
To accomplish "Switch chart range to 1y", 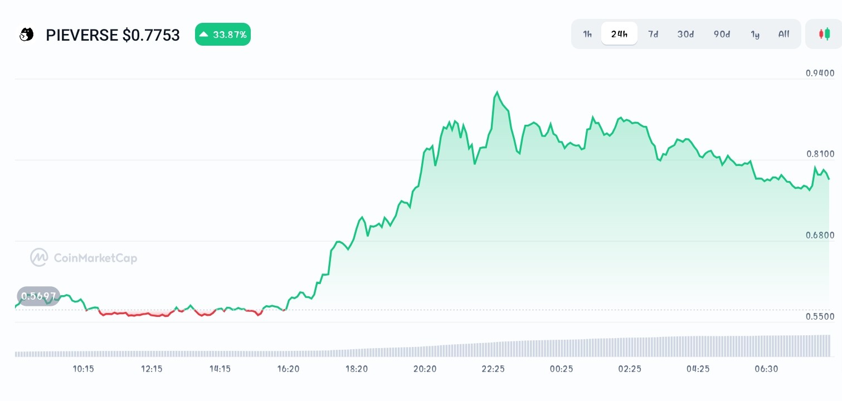I will pos(755,34).
